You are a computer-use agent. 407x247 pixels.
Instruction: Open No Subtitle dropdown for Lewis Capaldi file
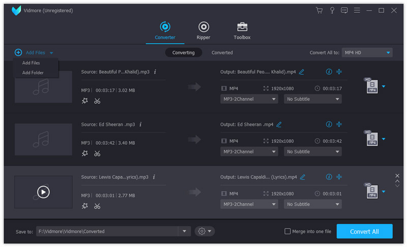pos(312,204)
